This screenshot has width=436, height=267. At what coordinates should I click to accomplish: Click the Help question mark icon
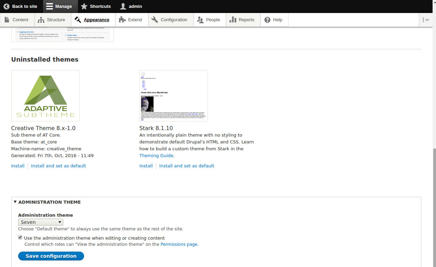tap(267, 20)
